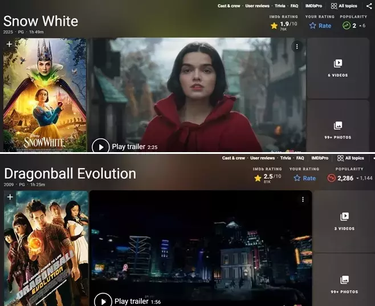Play the Dragonball Evolution trailer
The height and width of the screenshot is (306, 375).
tap(103, 300)
